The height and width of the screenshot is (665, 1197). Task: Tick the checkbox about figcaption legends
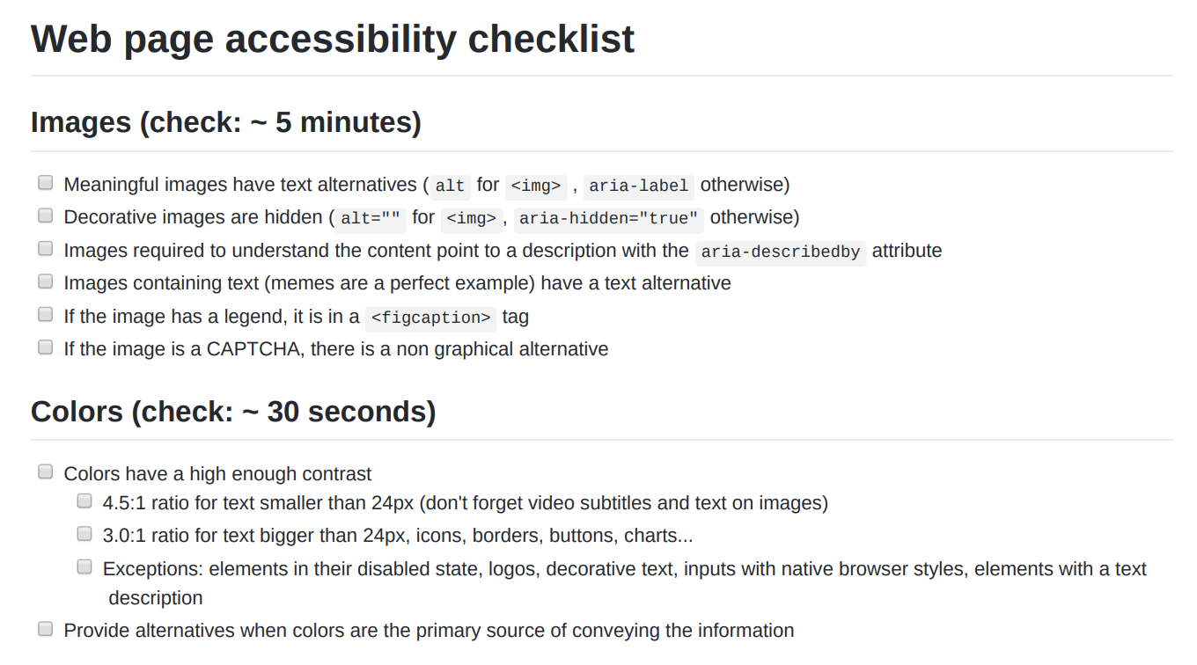coord(45,314)
